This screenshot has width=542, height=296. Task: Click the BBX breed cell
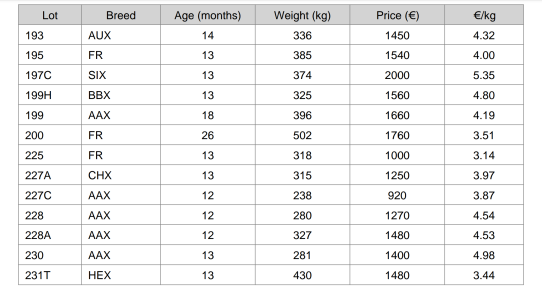point(99,95)
